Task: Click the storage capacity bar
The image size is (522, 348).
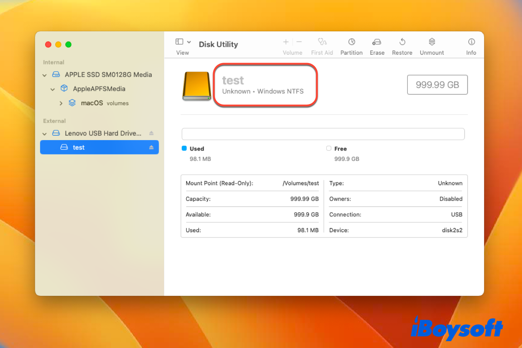Action: click(x=323, y=134)
